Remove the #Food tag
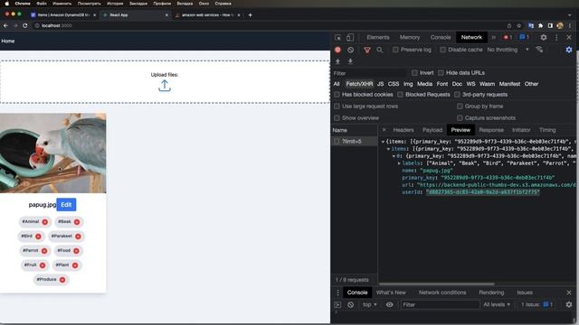 [76, 251]
